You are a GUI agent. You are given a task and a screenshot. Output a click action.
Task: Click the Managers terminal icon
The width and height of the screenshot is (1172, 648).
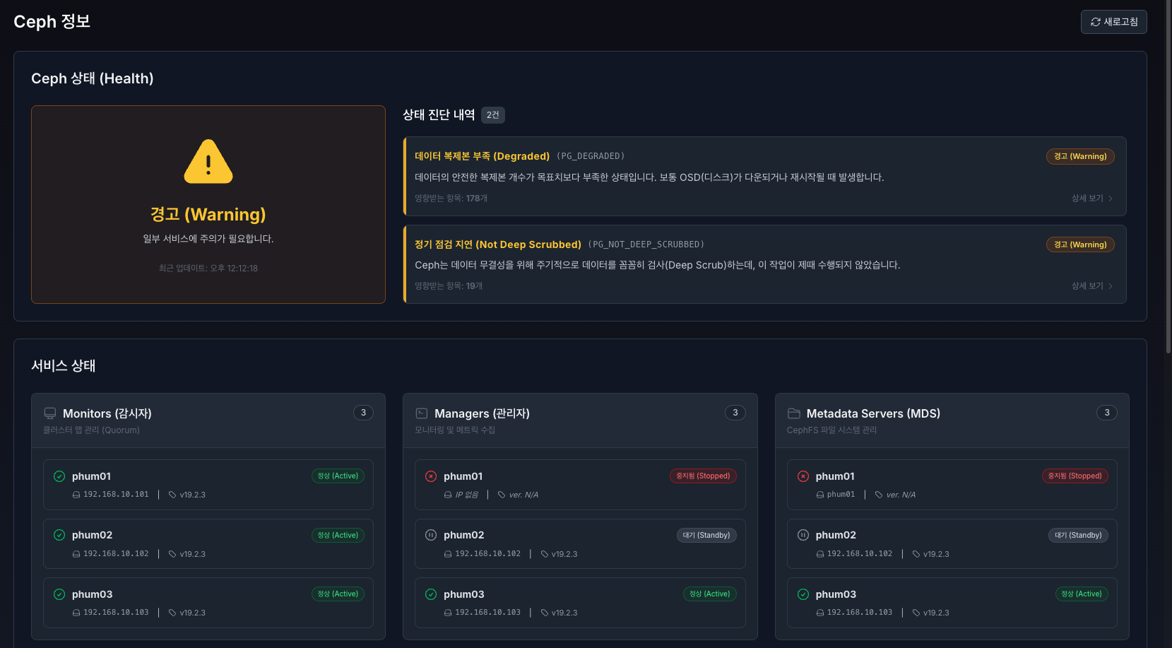pyautogui.click(x=422, y=413)
